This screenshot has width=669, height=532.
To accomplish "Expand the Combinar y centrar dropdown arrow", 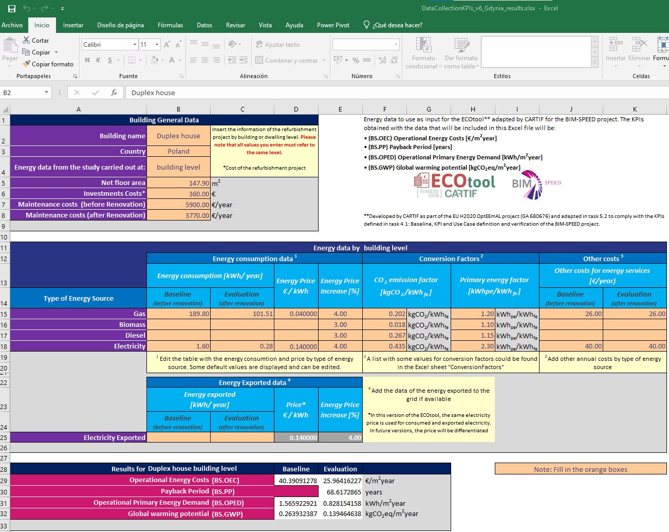I will click(x=324, y=61).
